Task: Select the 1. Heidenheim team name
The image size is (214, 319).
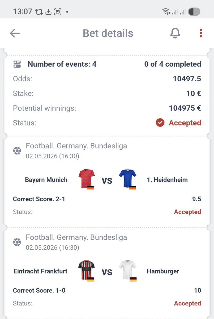Action: [167, 180]
